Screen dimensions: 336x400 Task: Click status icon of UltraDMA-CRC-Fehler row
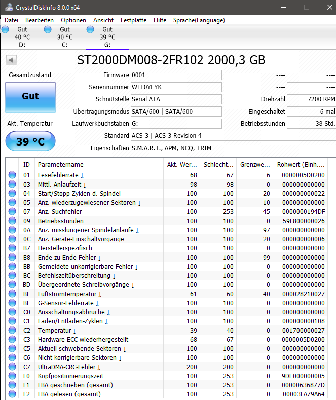pyautogui.click(x=12, y=367)
